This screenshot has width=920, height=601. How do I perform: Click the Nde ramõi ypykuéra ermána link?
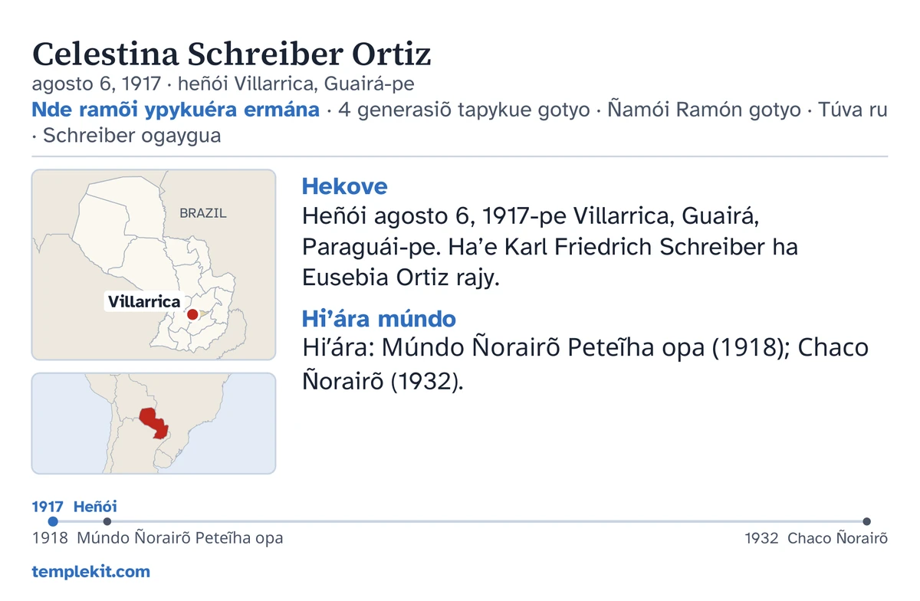[176, 110]
